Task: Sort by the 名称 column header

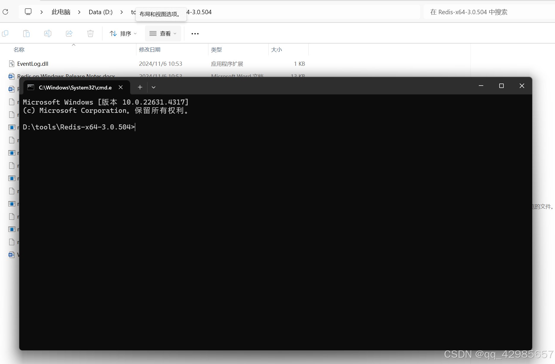Action: pos(19,49)
